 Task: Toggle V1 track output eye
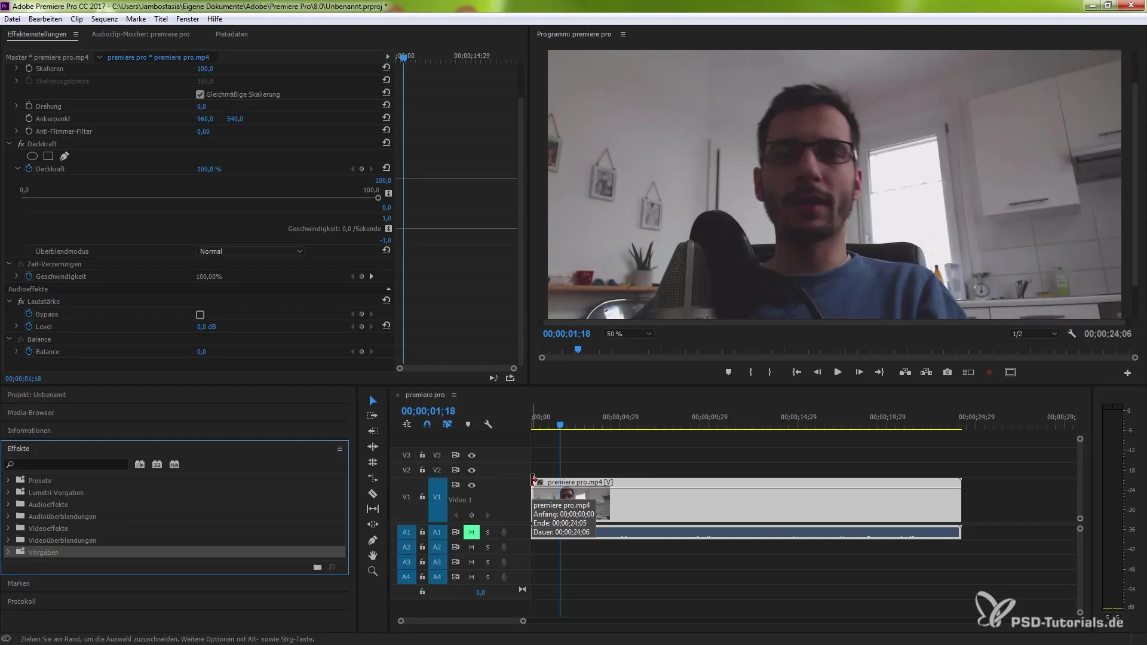click(x=471, y=485)
